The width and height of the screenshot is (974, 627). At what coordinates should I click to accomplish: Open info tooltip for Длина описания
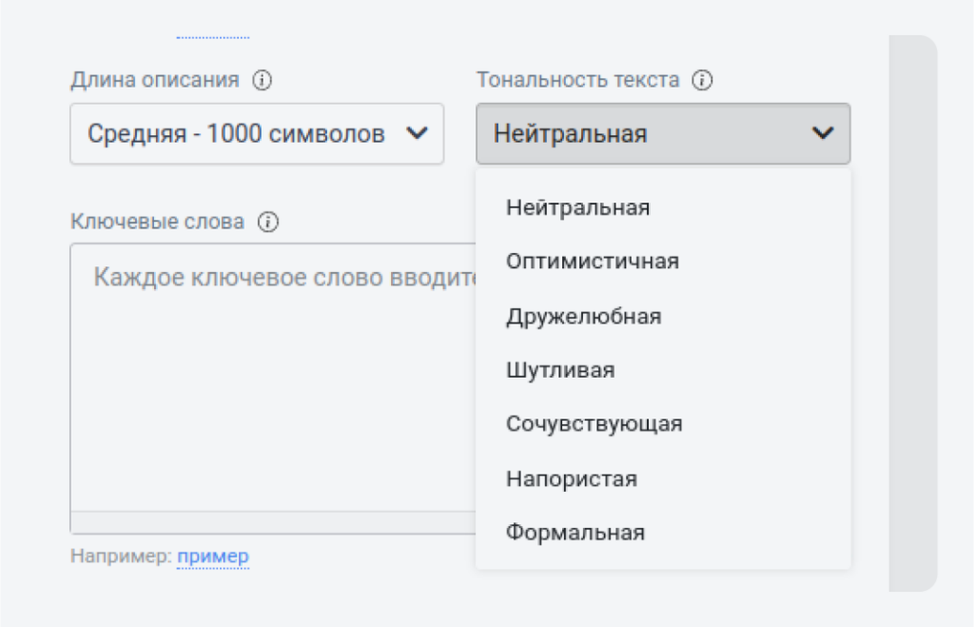pos(263,80)
